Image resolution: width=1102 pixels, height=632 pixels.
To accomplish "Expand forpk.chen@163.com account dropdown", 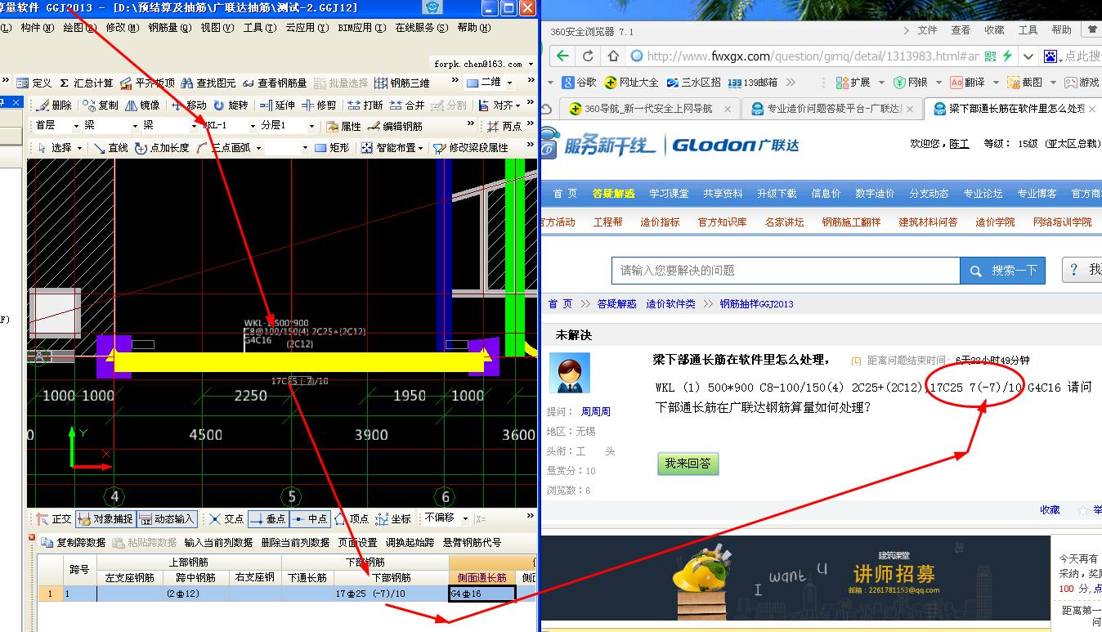I will click(x=531, y=64).
